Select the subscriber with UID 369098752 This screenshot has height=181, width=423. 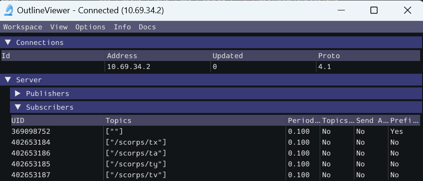[x=216, y=131]
